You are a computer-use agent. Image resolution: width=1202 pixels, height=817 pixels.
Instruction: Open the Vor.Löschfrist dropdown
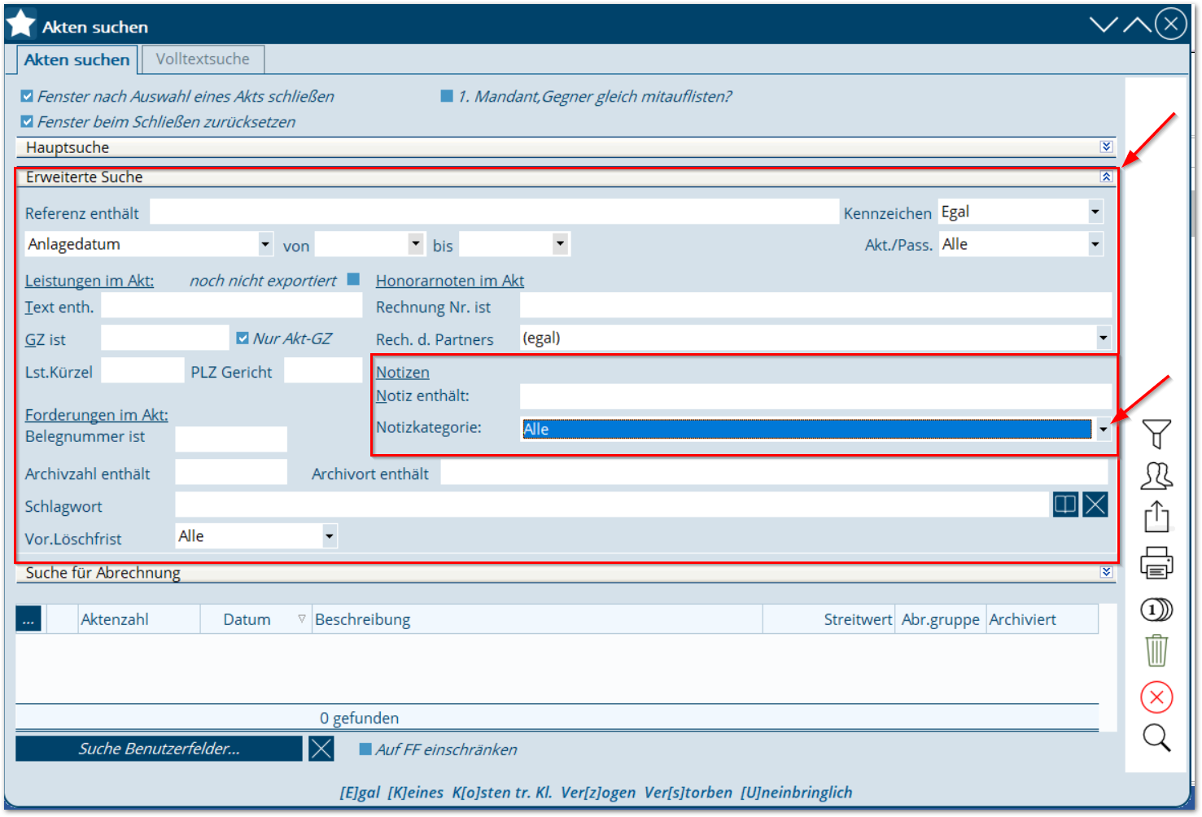[329, 536]
